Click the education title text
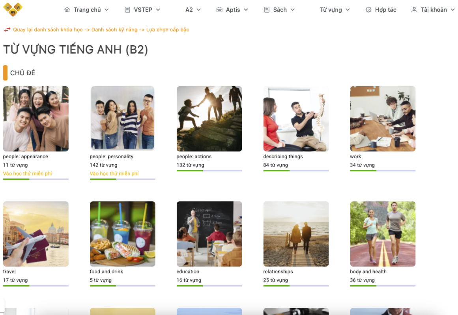 pos(188,272)
